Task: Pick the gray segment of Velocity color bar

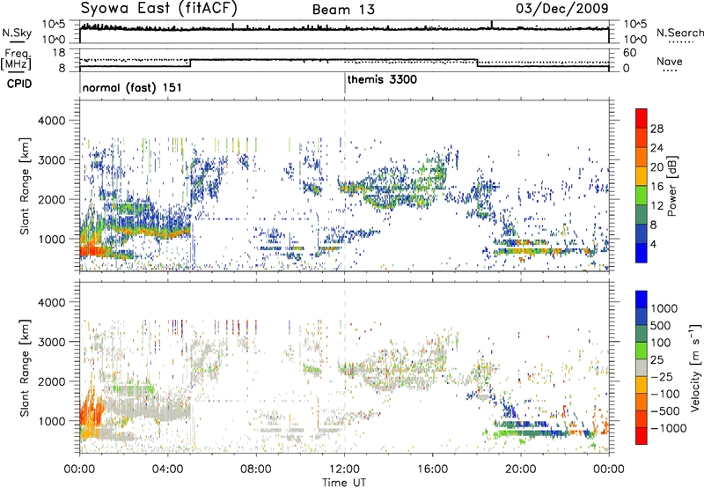Action: [642, 367]
